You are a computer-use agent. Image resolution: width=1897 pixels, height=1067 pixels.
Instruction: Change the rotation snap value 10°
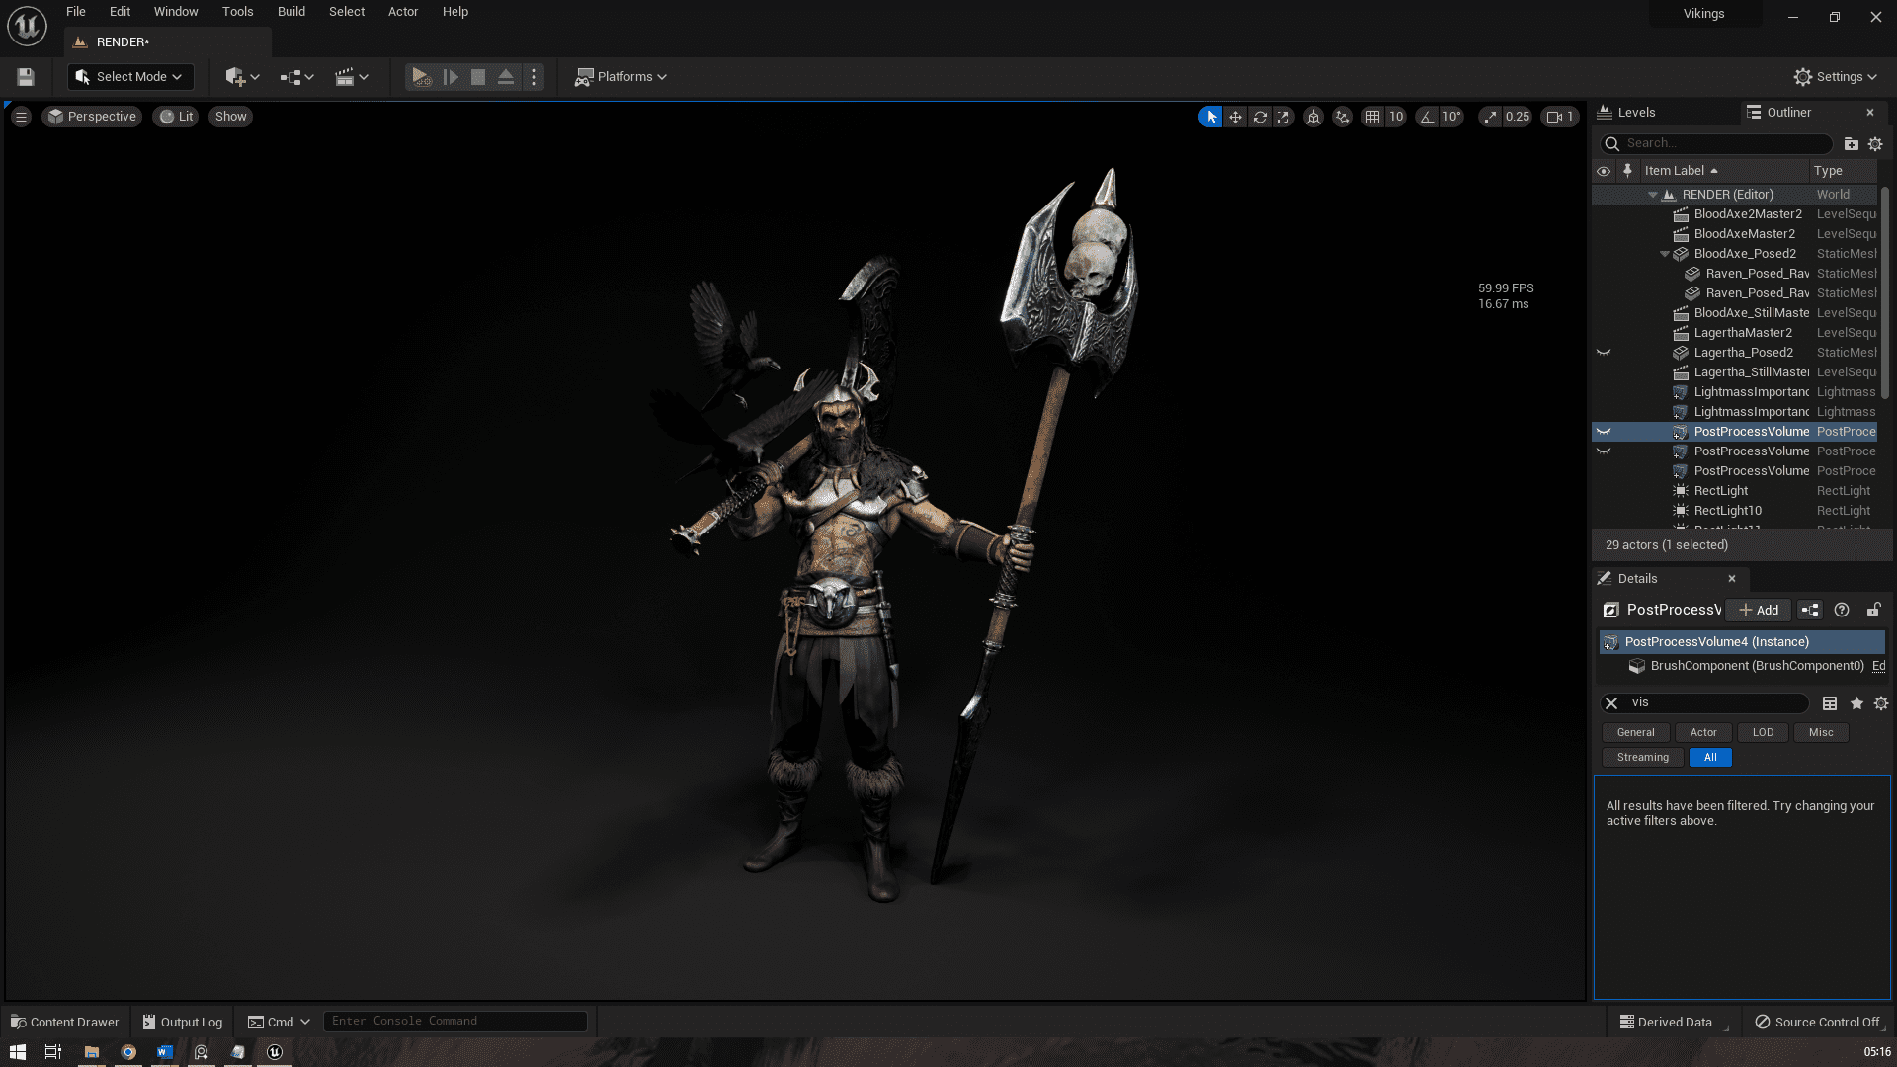[x=1451, y=117]
